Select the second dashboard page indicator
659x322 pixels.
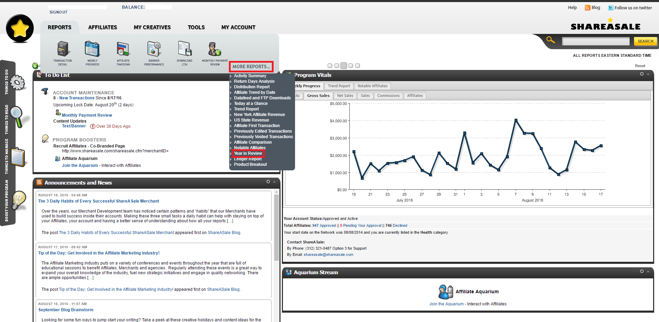337,65
